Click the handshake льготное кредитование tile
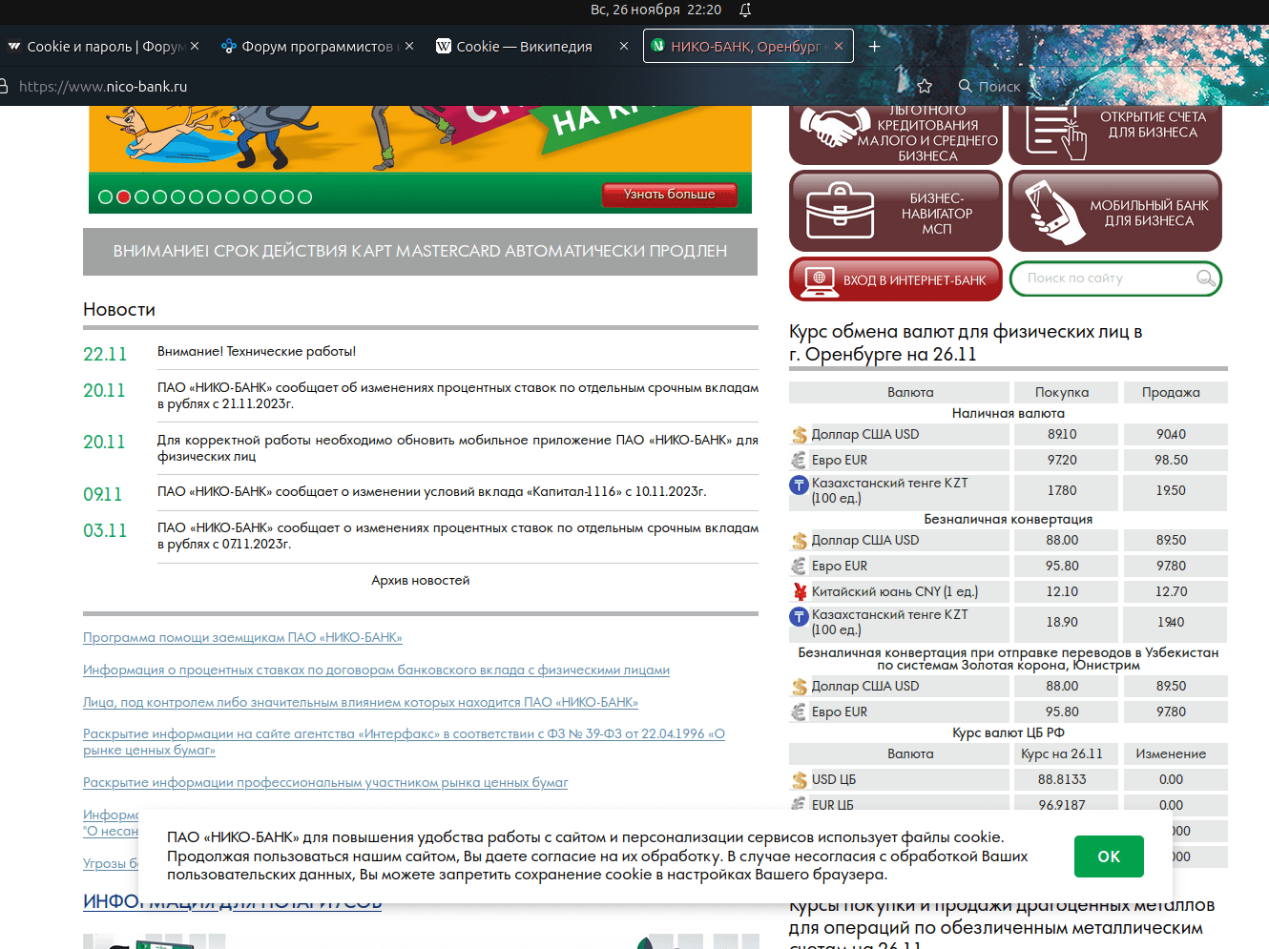 tap(895, 132)
